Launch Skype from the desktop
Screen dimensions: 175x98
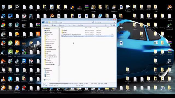10,79
